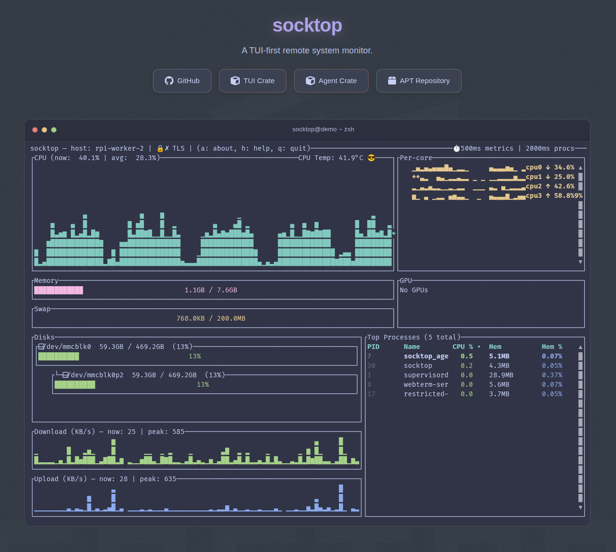Click the pink Memory usage progress bar
Screen dimensions: 616x552
tap(59, 290)
